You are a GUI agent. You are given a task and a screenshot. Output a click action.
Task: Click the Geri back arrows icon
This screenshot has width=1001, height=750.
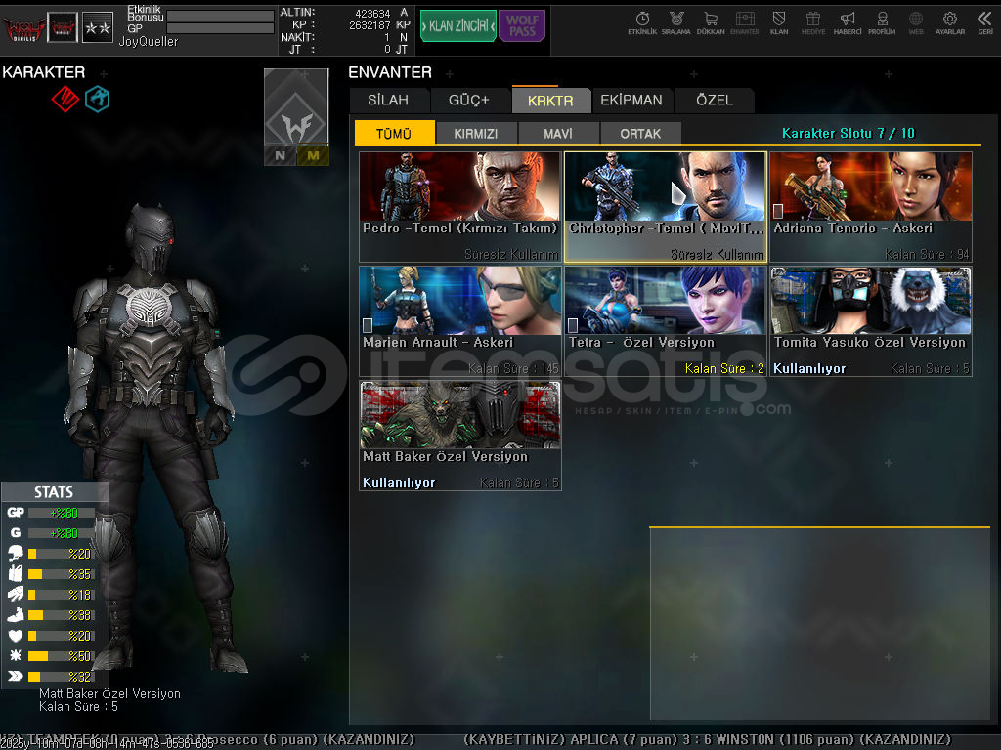click(984, 21)
